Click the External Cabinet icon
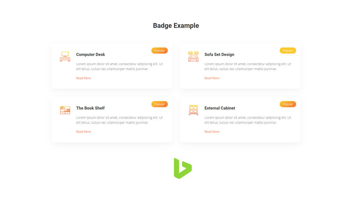Image resolution: width=363 pixels, height=208 pixels. [193, 110]
